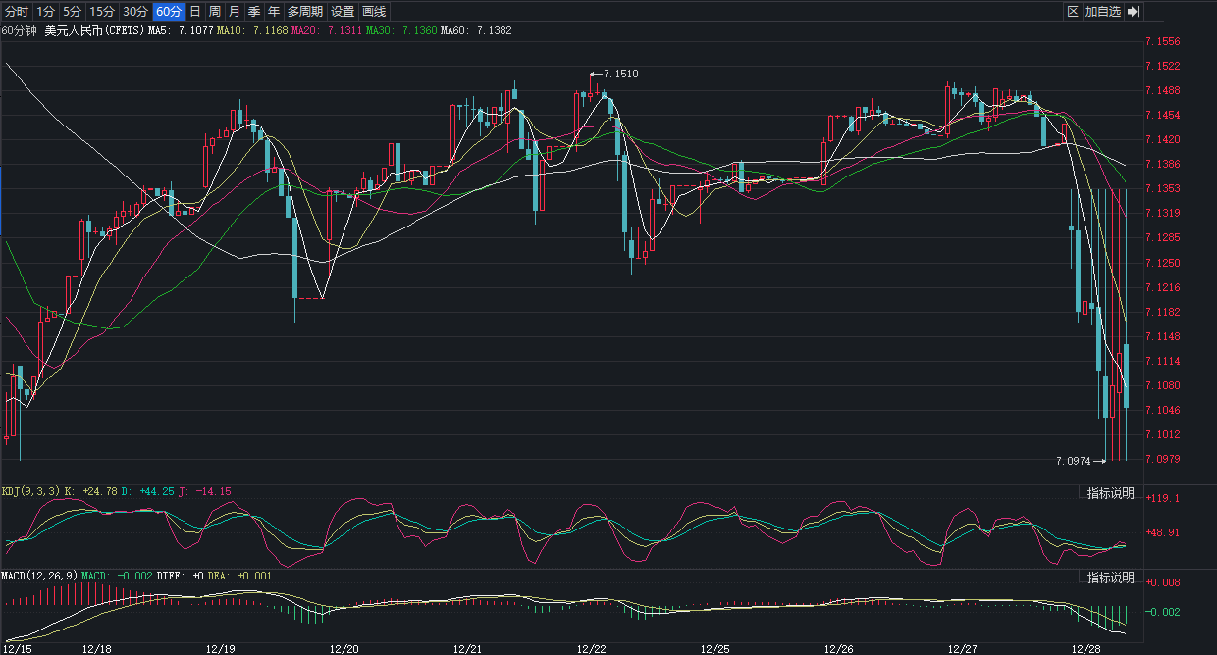Click the 7.1510 high price marker
Viewport: 1217px width, 655px height.
click(x=620, y=74)
